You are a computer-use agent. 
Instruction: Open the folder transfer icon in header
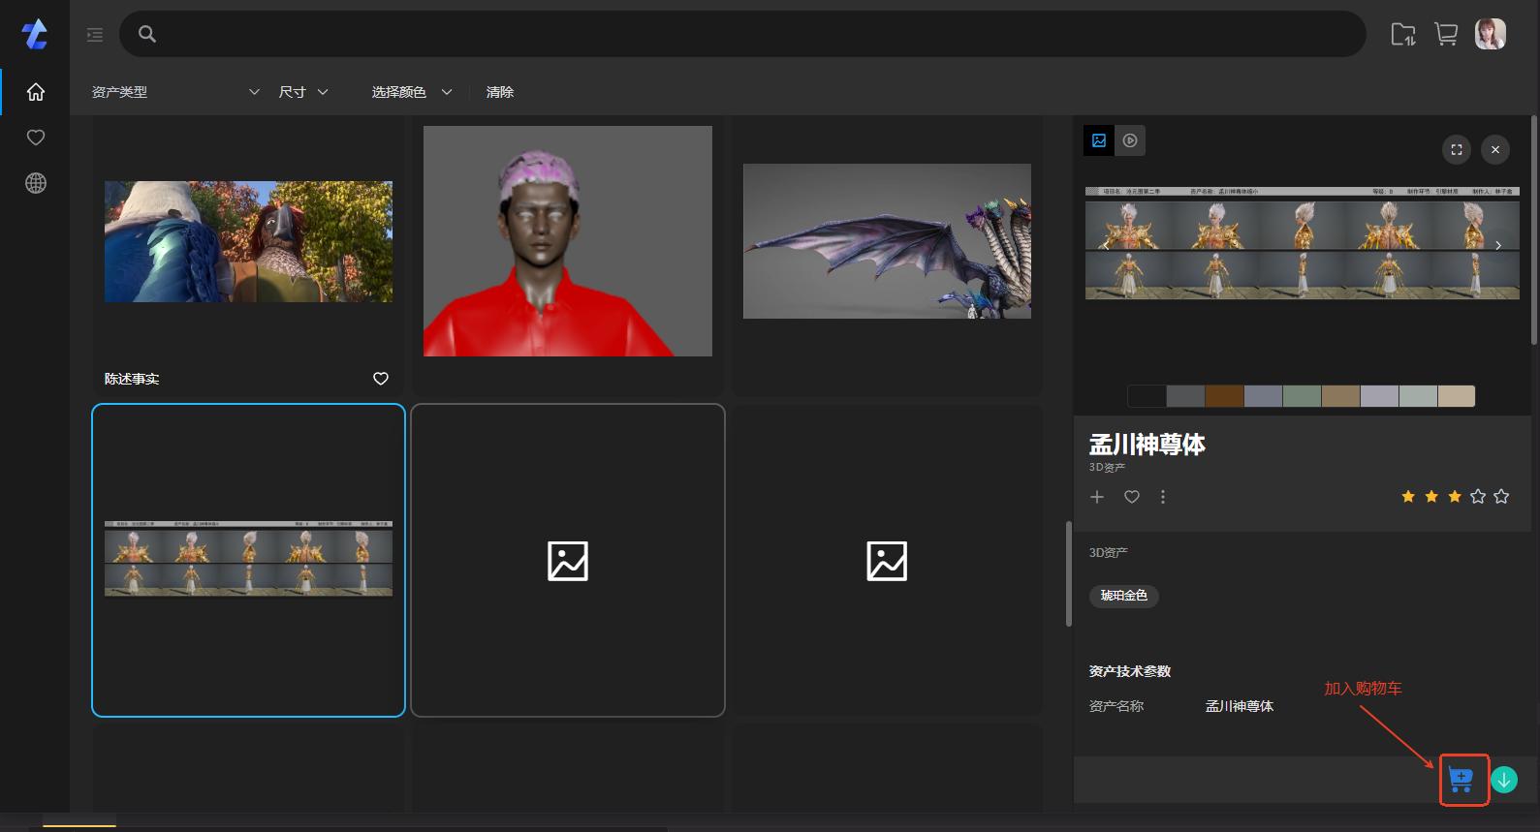click(x=1402, y=35)
